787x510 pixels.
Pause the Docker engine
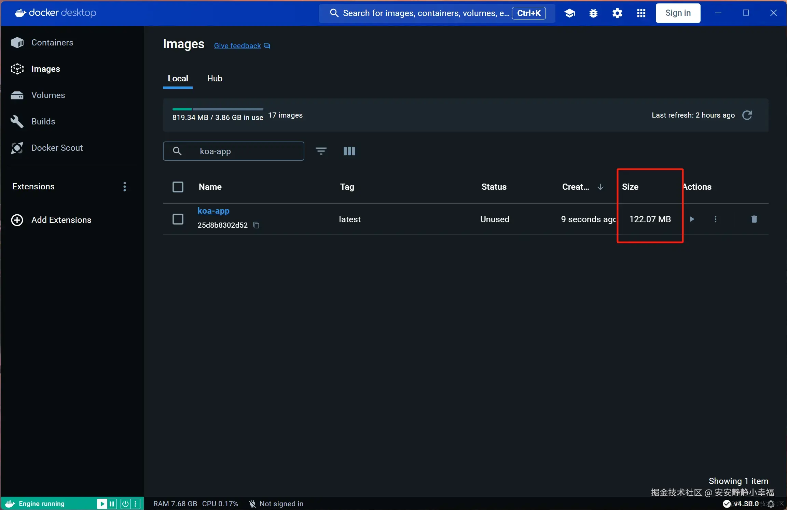click(112, 504)
